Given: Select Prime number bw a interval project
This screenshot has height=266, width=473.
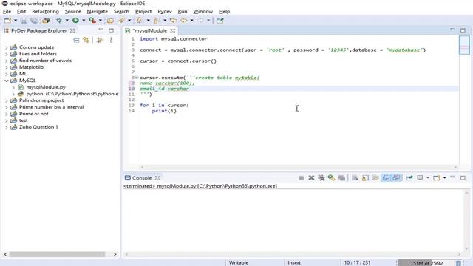Looking at the screenshot, I should point(51,107).
